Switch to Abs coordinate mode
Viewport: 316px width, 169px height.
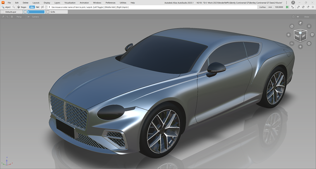[32, 7]
